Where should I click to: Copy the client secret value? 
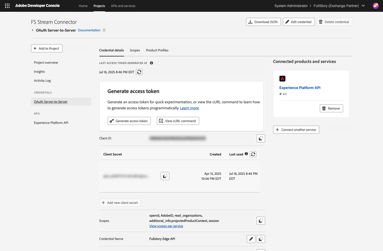coord(165,176)
